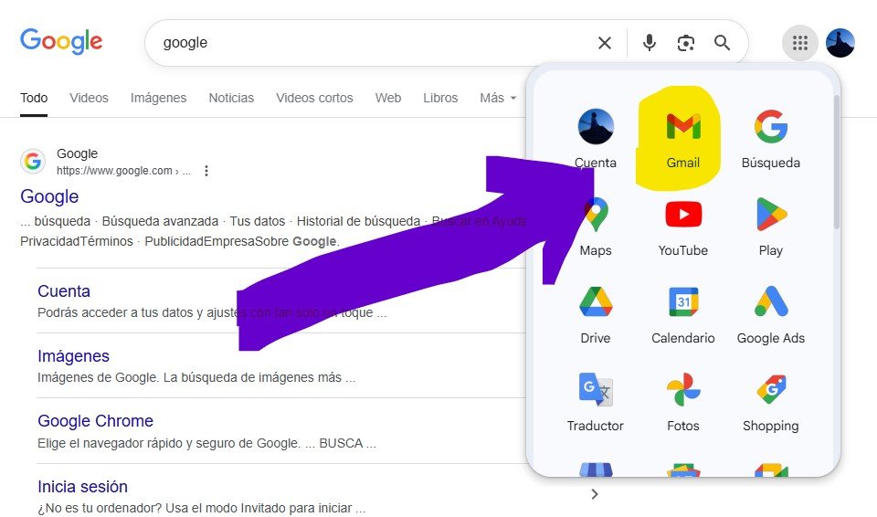Click the apps panel vertical scrollbar
877x517 pixels.
click(835, 183)
